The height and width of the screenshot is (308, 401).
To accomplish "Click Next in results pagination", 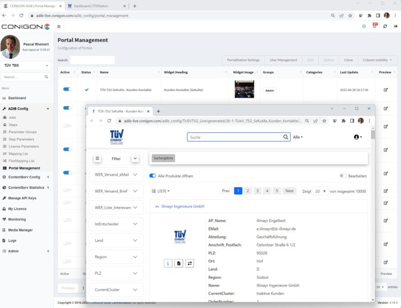I will [x=289, y=191].
